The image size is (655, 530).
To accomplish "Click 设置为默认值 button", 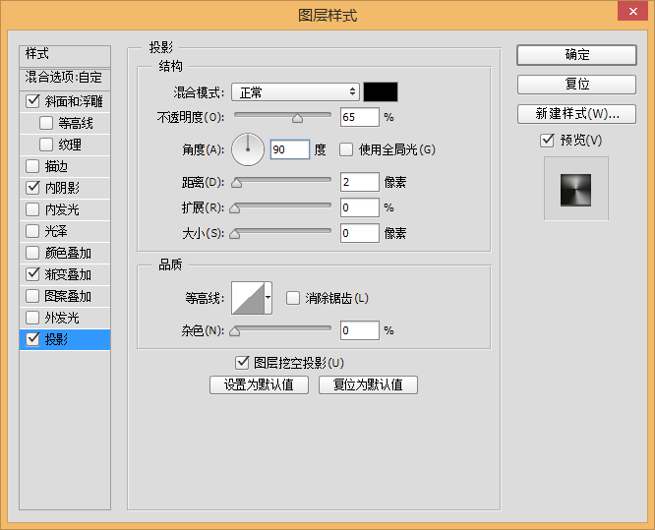I will click(x=259, y=384).
